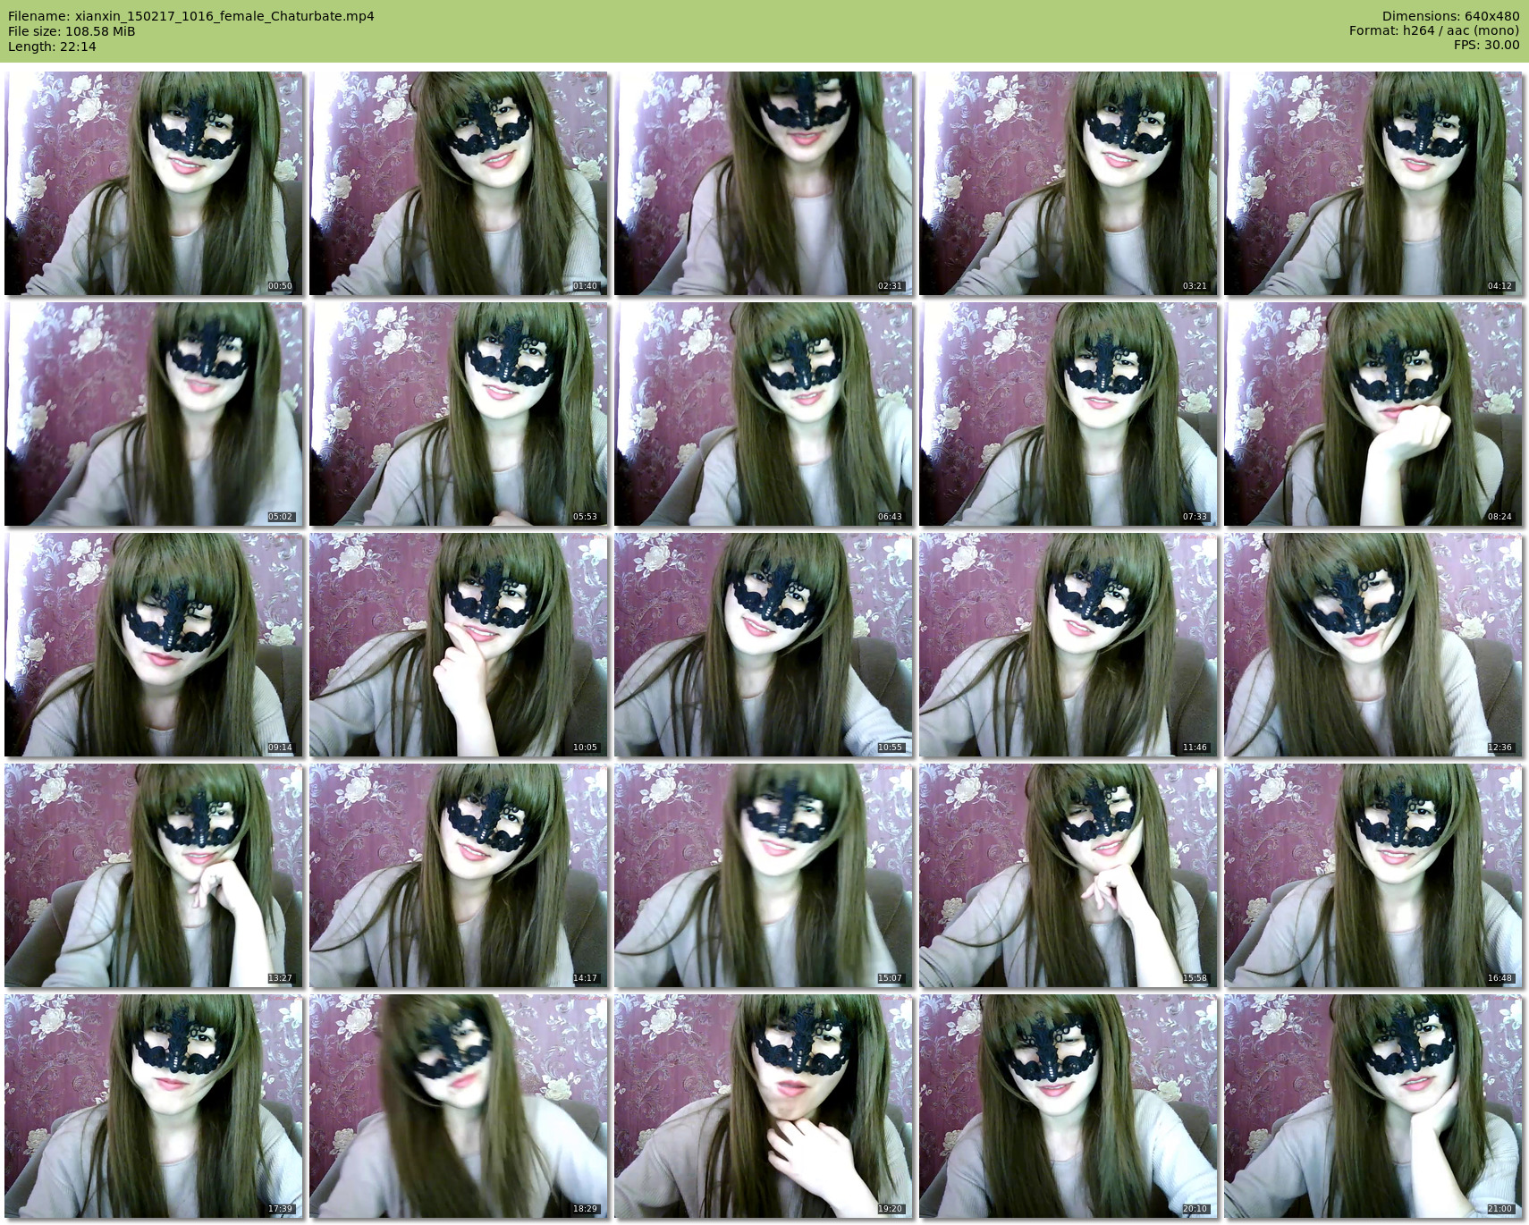Click the frame at timestamp 16:48
Image resolution: width=1529 pixels, height=1225 pixels.
click(1373, 875)
